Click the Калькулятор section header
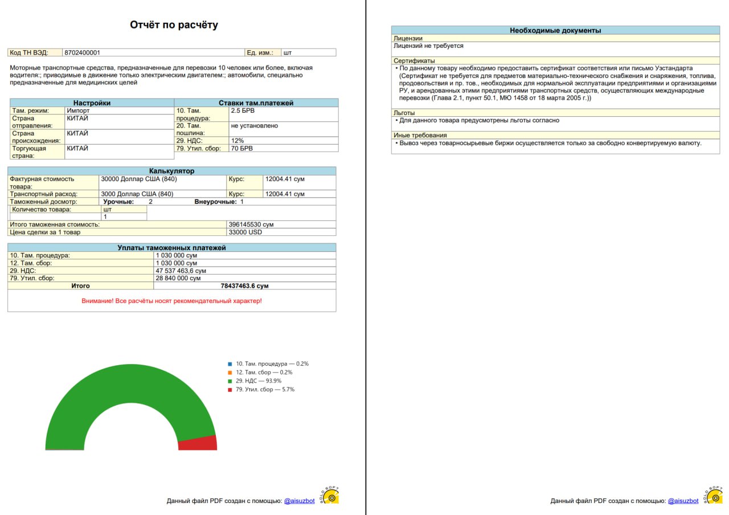This screenshot has width=729, height=515. point(171,171)
